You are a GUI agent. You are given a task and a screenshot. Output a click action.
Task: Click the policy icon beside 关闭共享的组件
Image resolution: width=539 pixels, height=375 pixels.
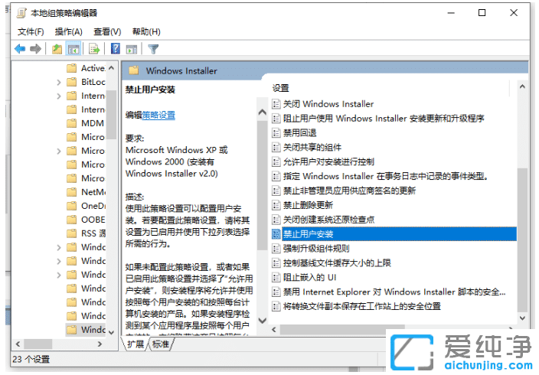pos(276,147)
